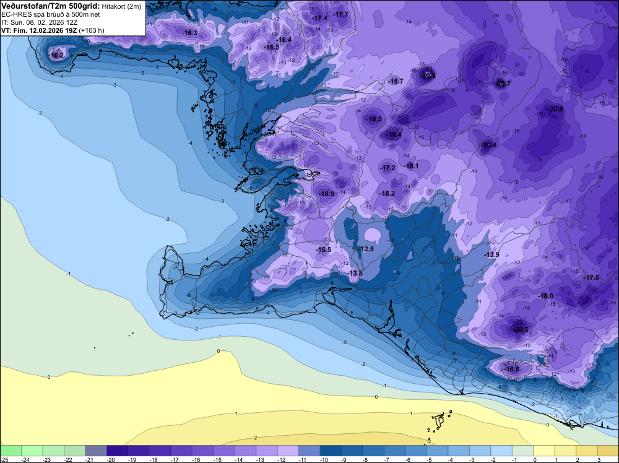Viewport: 619px width, 463px height.
Task: Pick the orange-yellow legend swatch right of 3
Action: click(608, 451)
